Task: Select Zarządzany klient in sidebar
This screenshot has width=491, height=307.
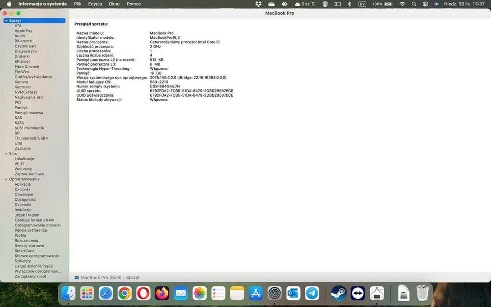Action: pos(30,276)
